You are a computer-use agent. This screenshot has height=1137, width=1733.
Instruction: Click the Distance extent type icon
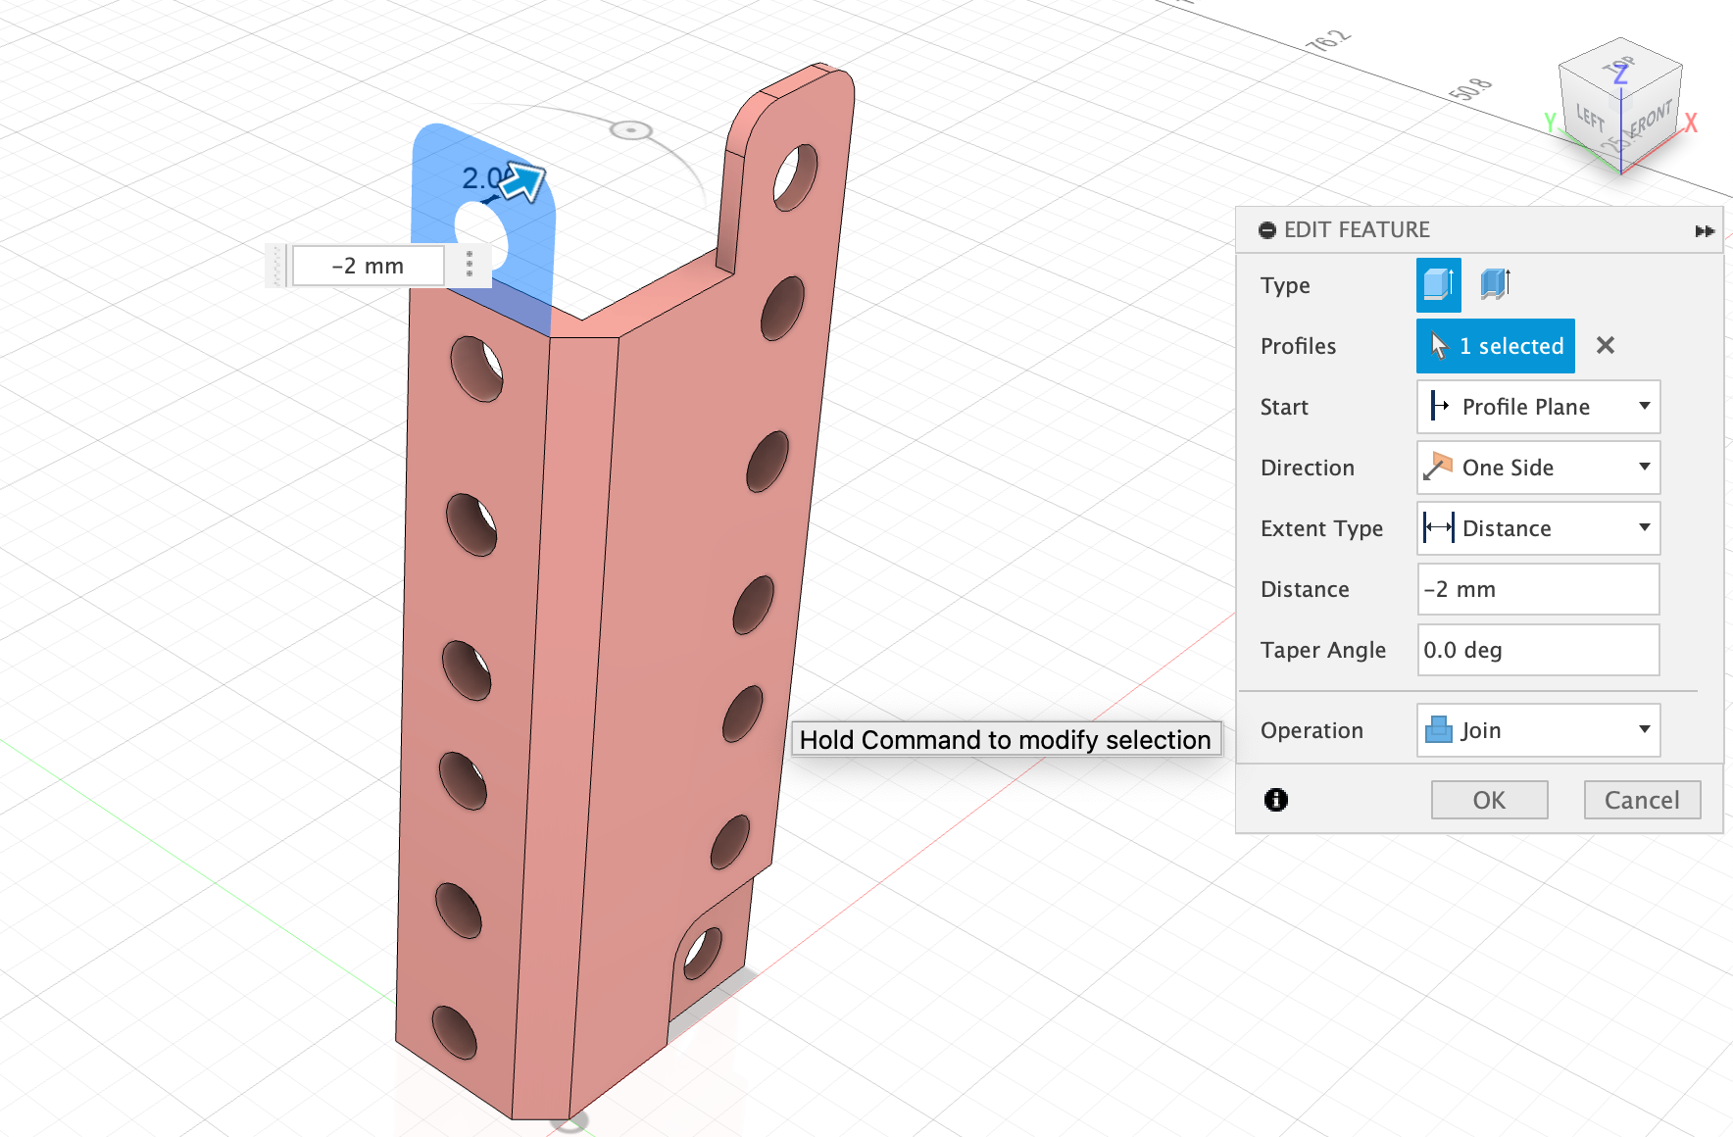(x=1438, y=528)
